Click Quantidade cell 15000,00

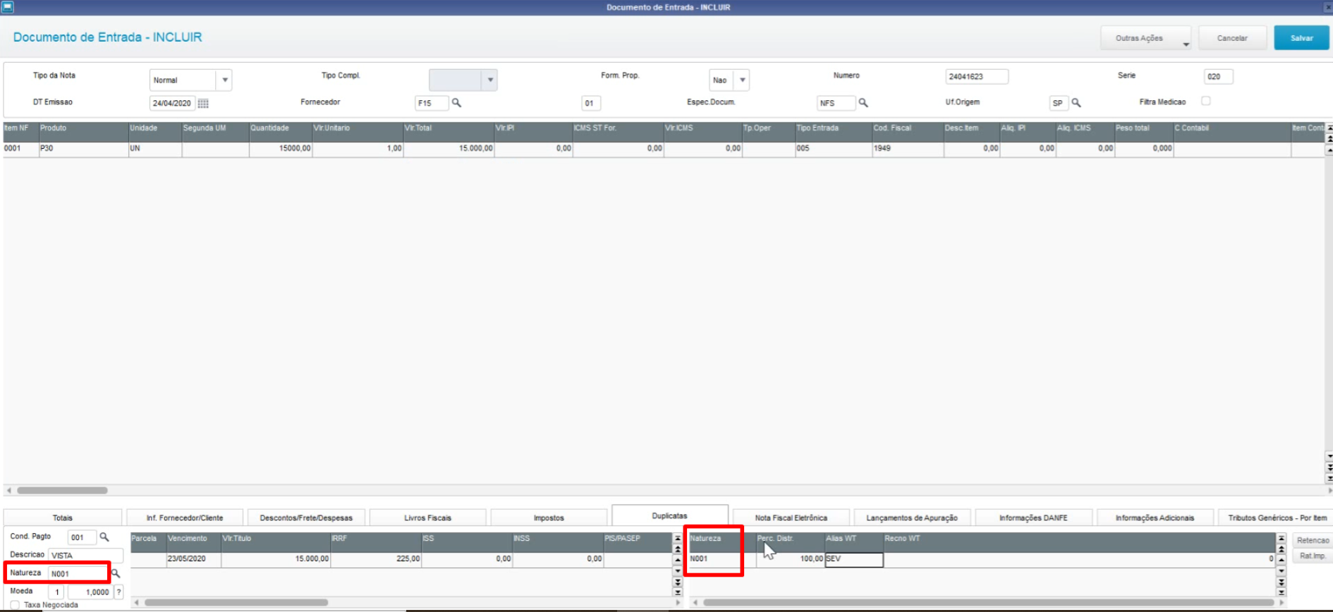[281, 149]
